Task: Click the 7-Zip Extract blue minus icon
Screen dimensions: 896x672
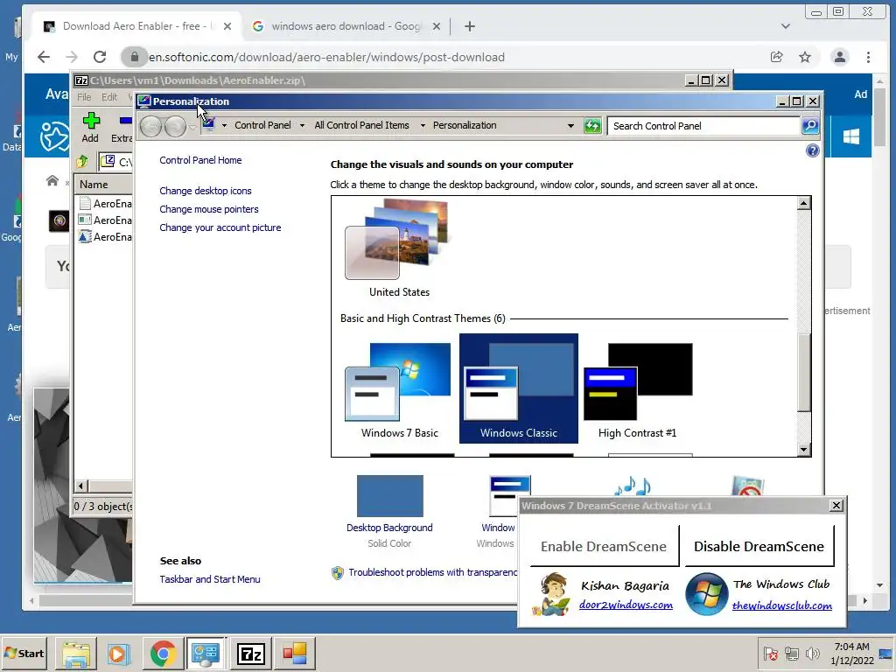Action: (125, 121)
